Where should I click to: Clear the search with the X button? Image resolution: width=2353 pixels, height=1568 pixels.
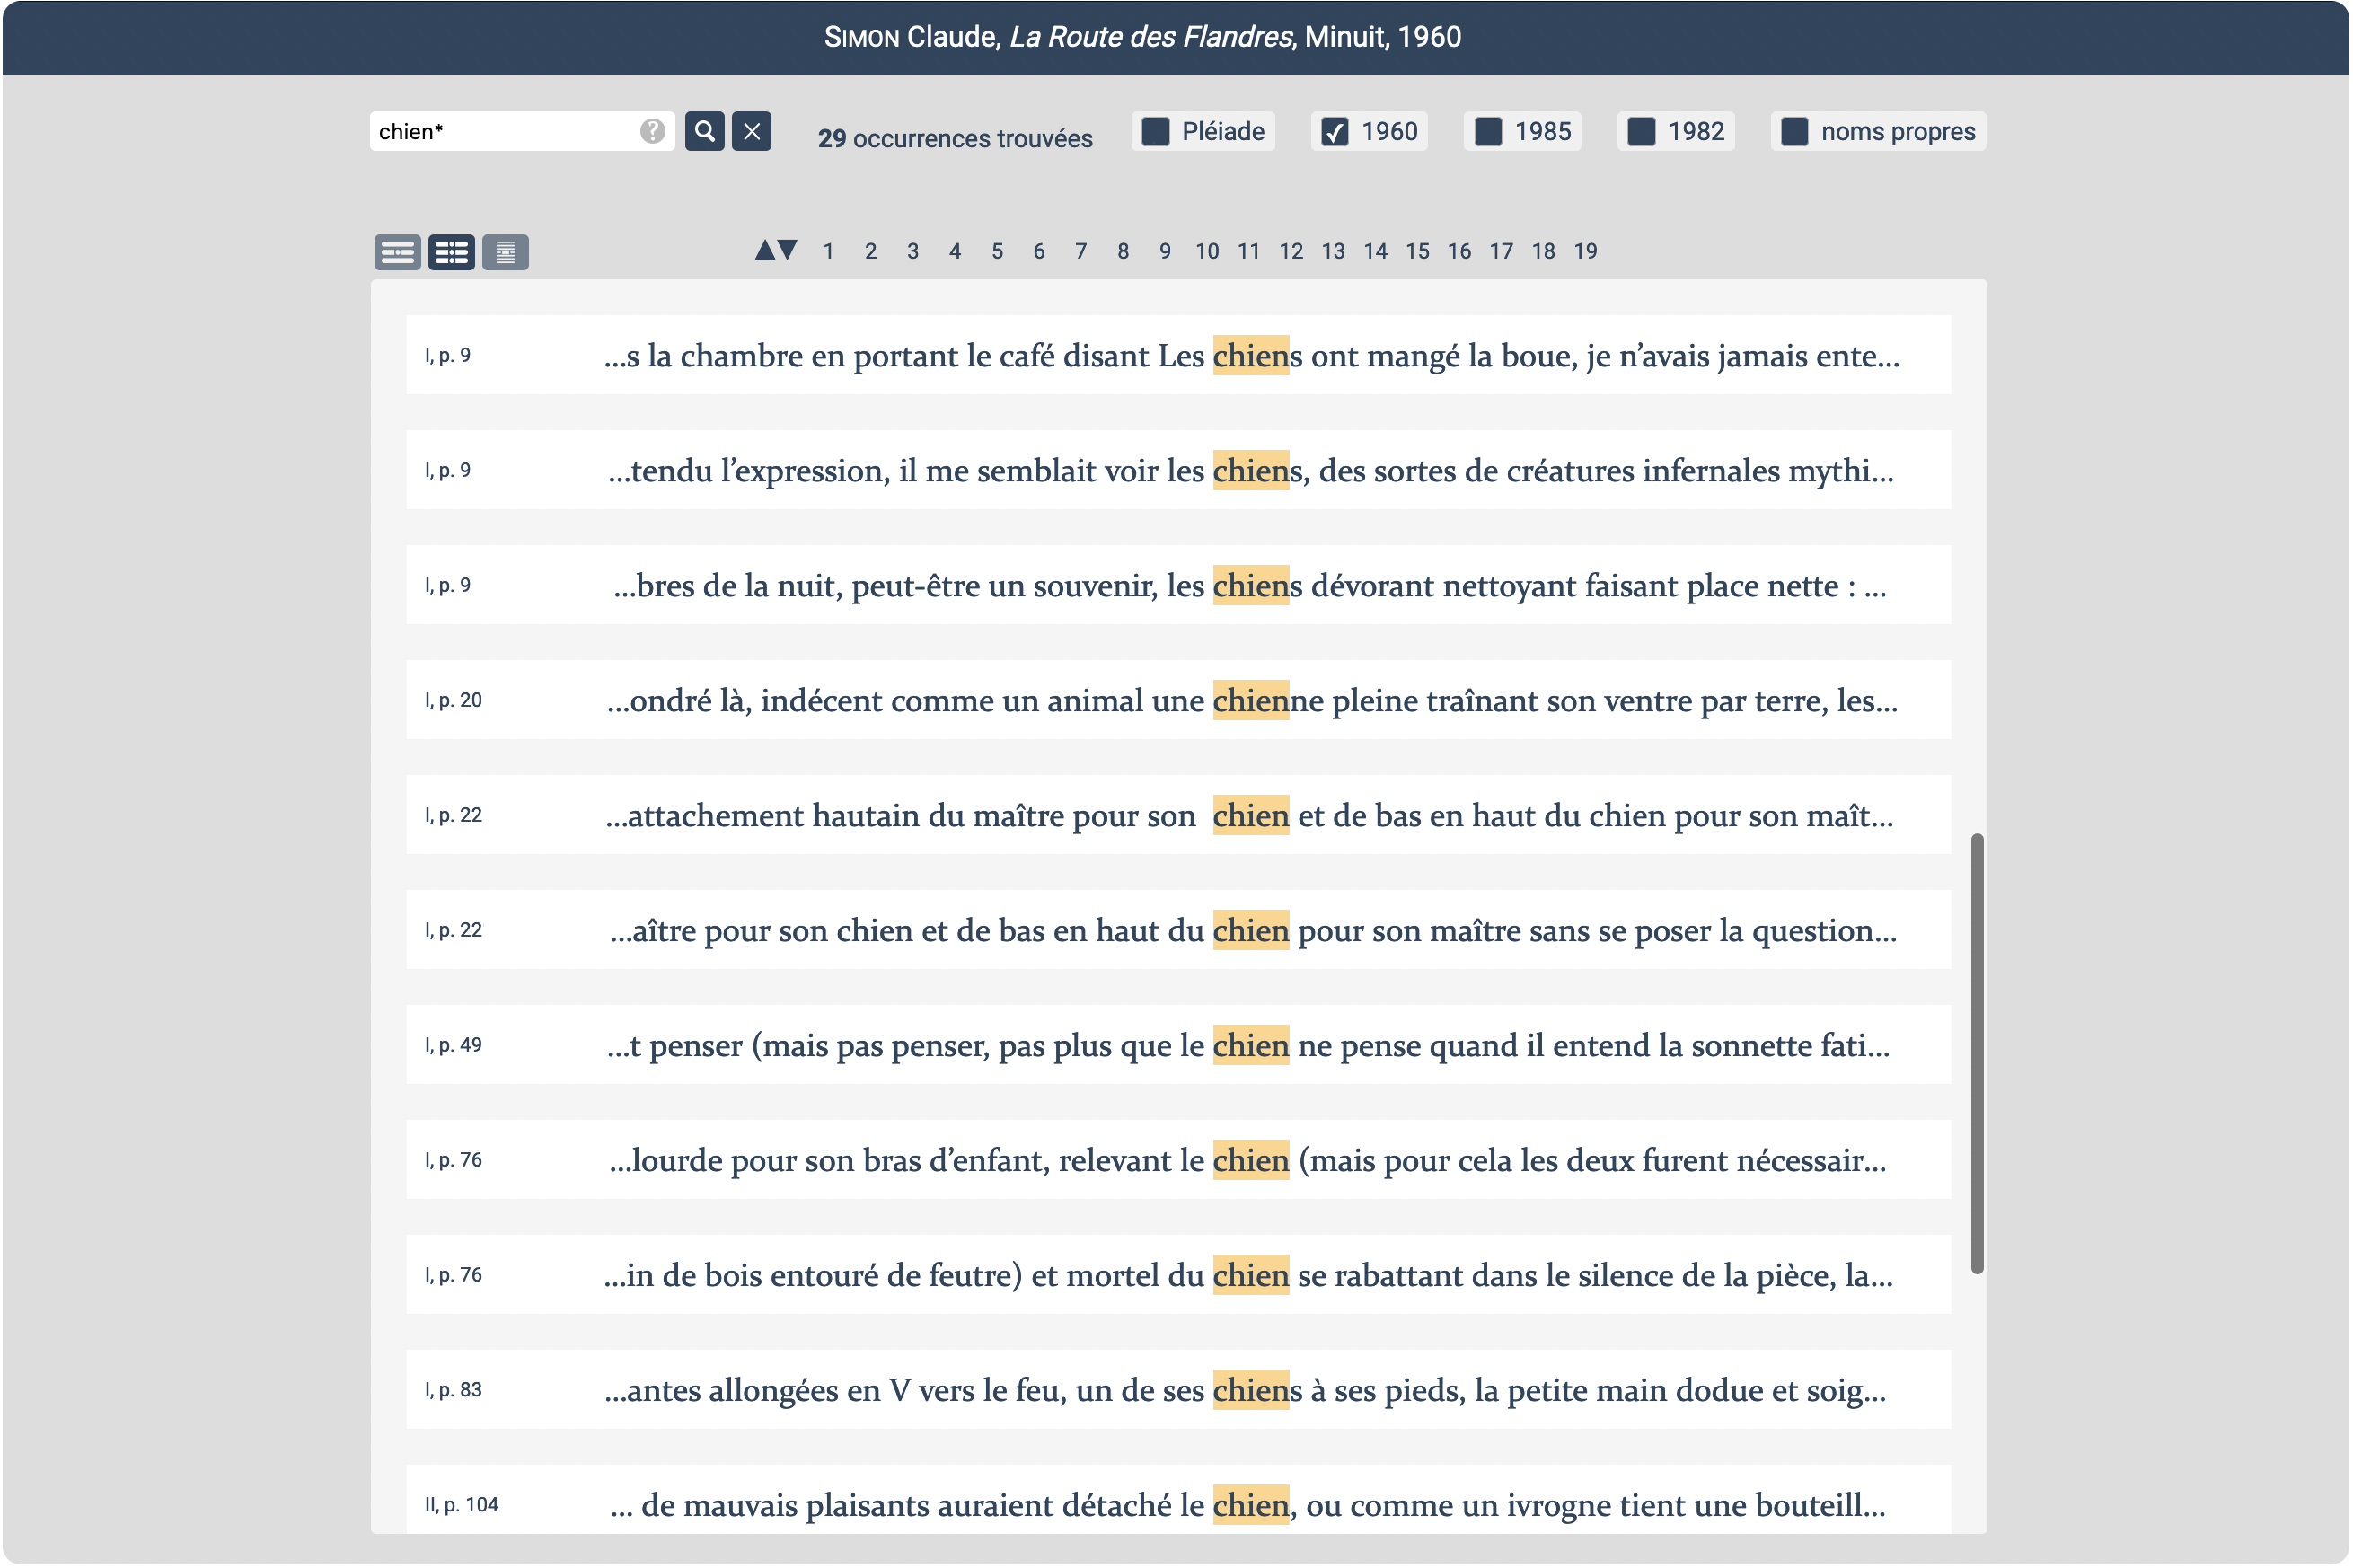tap(751, 131)
